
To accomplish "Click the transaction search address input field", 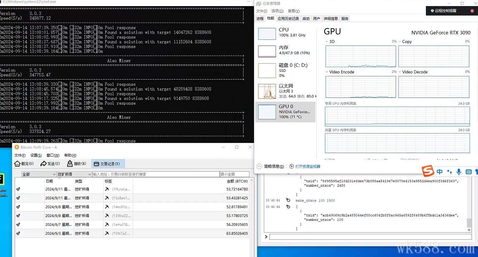I will pyautogui.click(x=156, y=174).
